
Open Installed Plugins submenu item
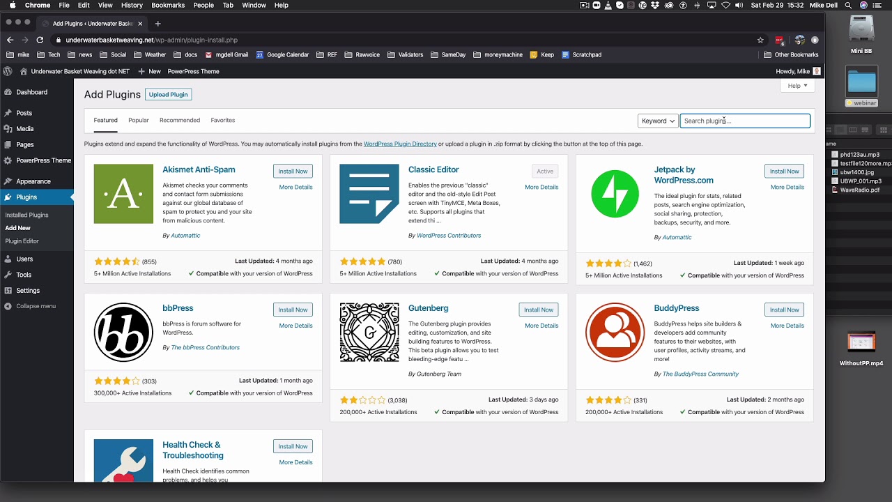coord(27,215)
